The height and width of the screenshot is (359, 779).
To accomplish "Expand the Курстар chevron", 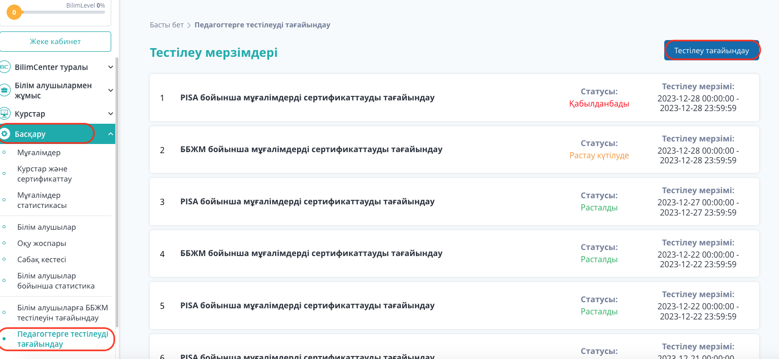I will pos(111,114).
